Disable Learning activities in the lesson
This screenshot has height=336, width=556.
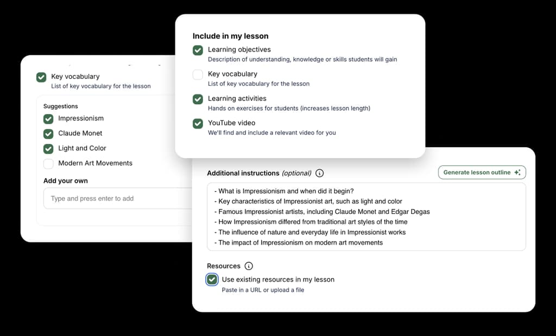pyautogui.click(x=198, y=99)
